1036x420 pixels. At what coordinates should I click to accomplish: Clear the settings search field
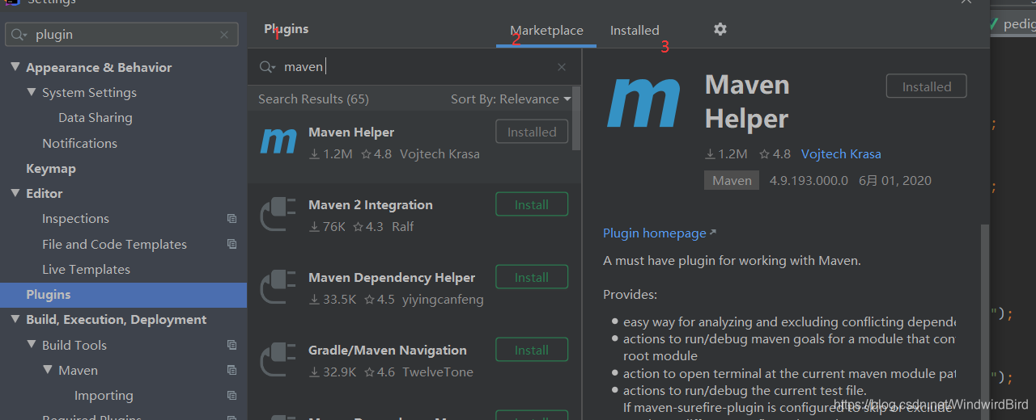tap(224, 35)
